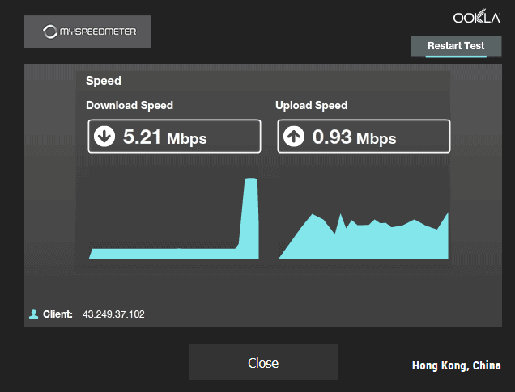This screenshot has width=515, height=392.
Task: Click the Client: label text
Action: coord(57,314)
